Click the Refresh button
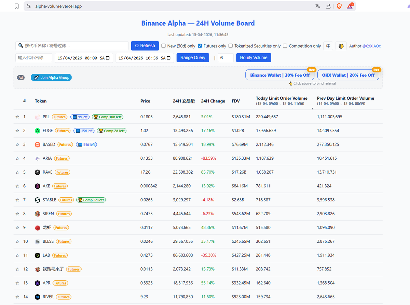Image resolution: width=410 pixels, height=305 pixels. (x=145, y=46)
